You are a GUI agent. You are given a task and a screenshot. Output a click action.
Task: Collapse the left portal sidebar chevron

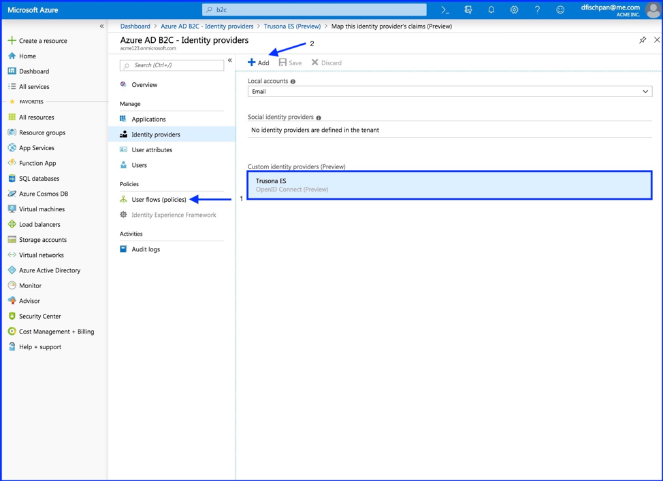(101, 26)
